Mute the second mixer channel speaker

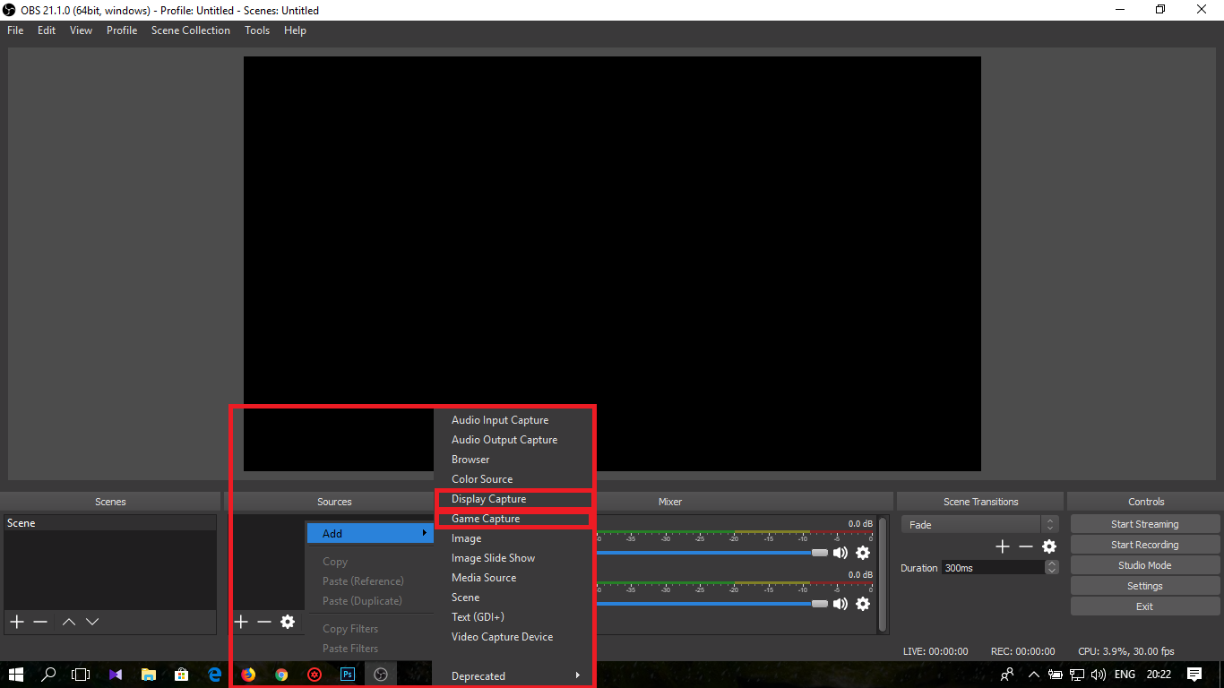(x=840, y=604)
